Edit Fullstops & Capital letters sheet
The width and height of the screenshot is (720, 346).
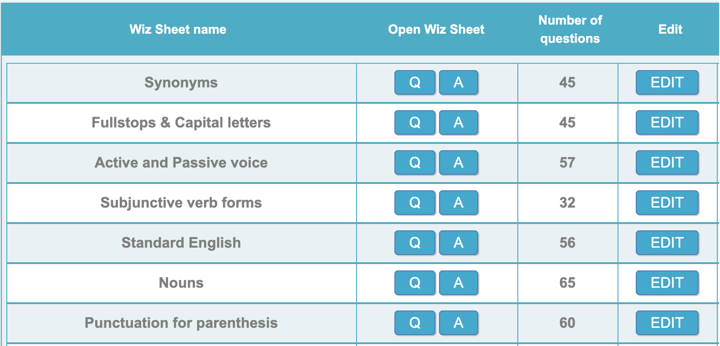click(667, 122)
